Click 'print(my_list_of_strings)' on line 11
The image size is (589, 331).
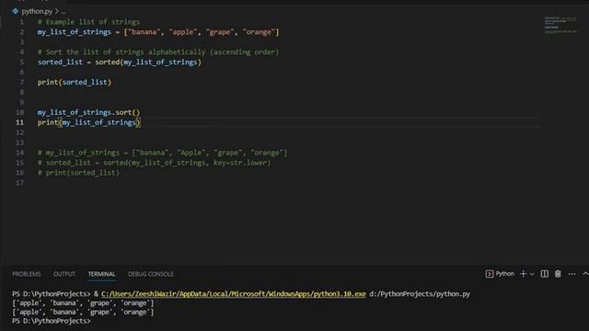[x=88, y=122]
